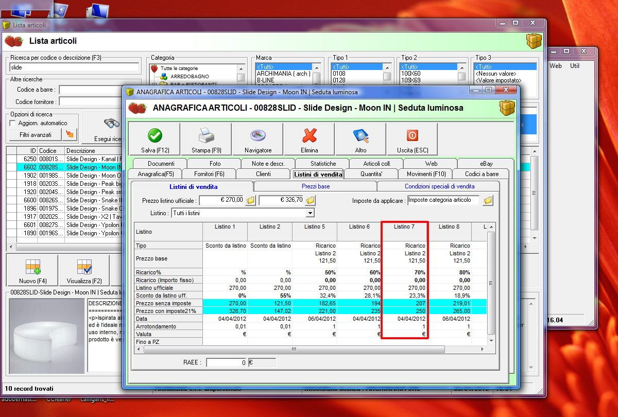Toggle Aggiorn. automatico checkbox

pos(13,123)
